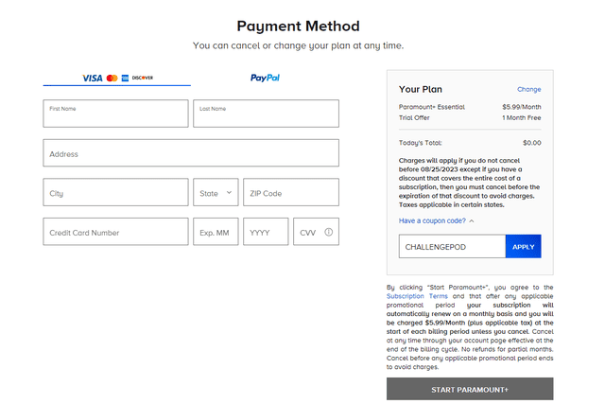Select the Exp. MM field
The height and width of the screenshot is (404, 605).
point(216,232)
